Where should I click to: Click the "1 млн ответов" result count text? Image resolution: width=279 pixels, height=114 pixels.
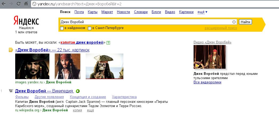click(x=26, y=32)
